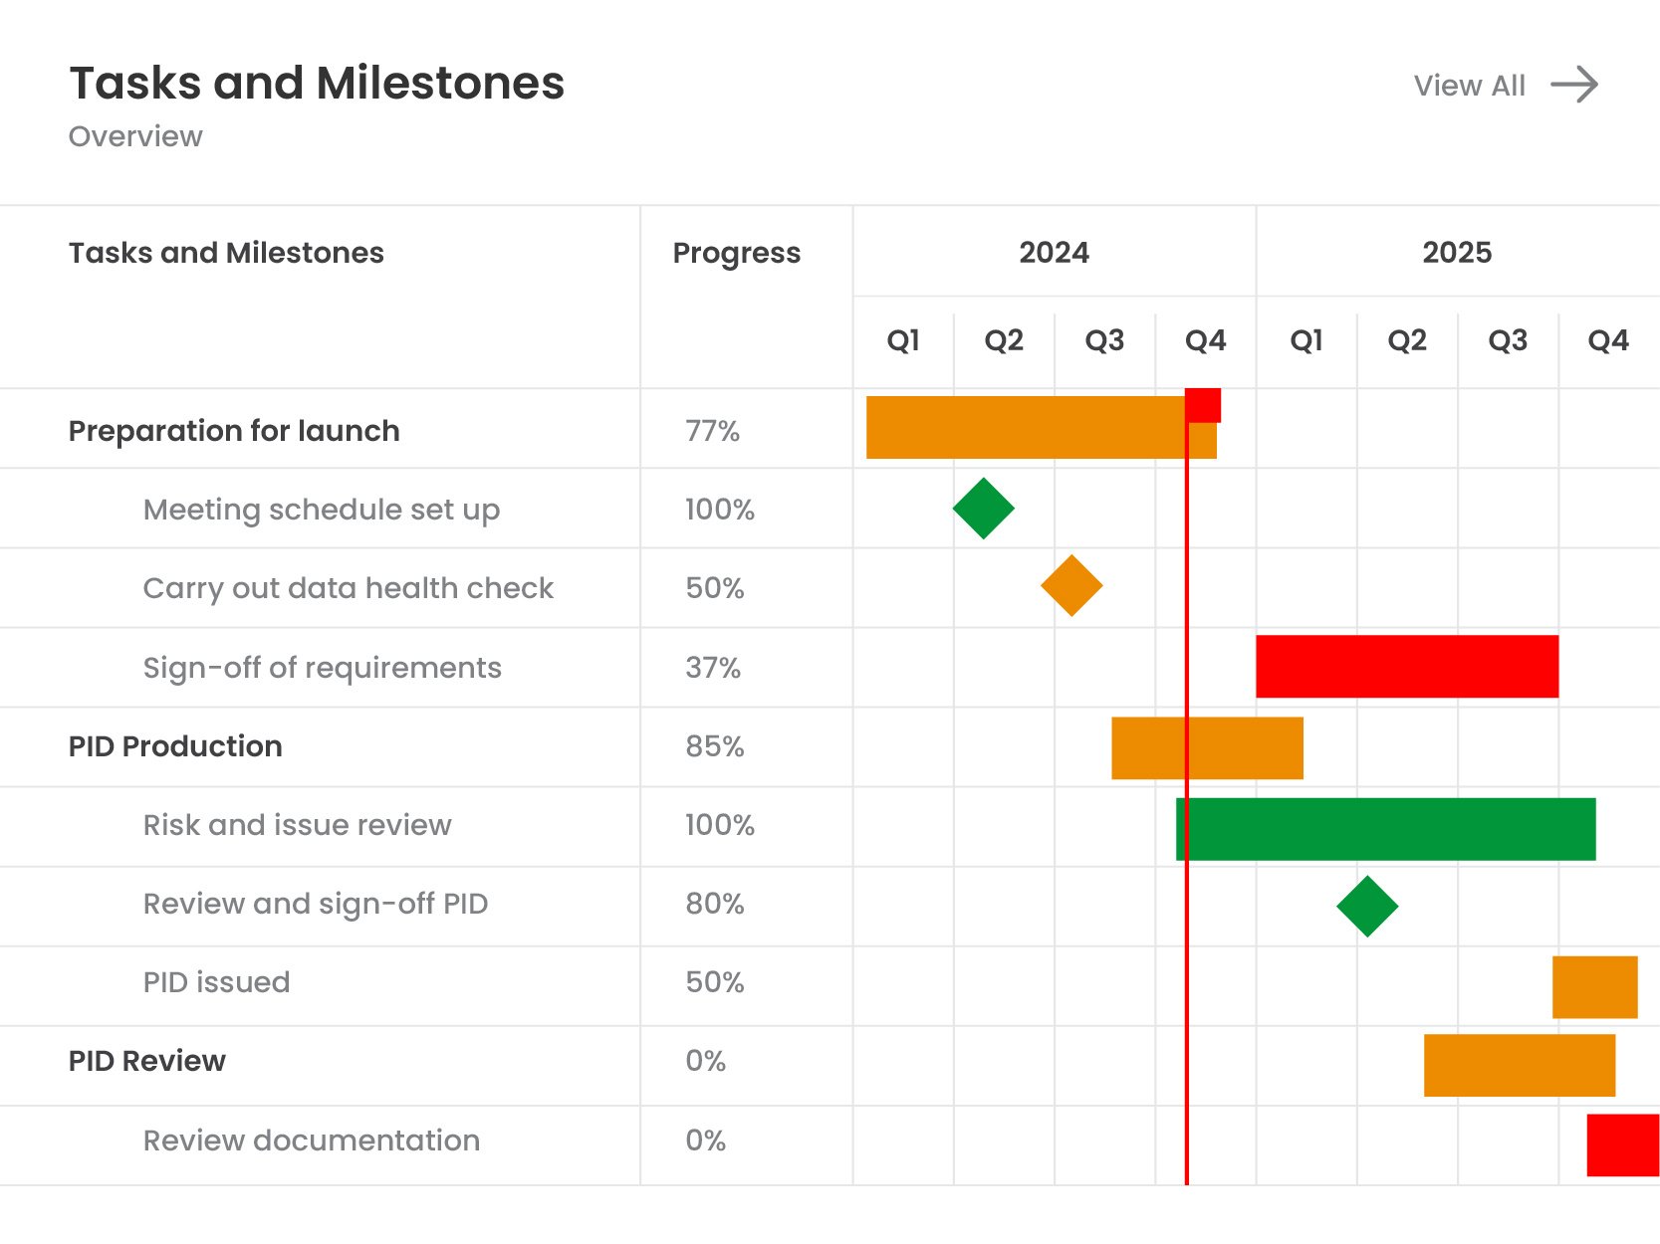Select the PID issued orange bar
This screenshot has width=1660, height=1244.
[x=1594, y=987]
